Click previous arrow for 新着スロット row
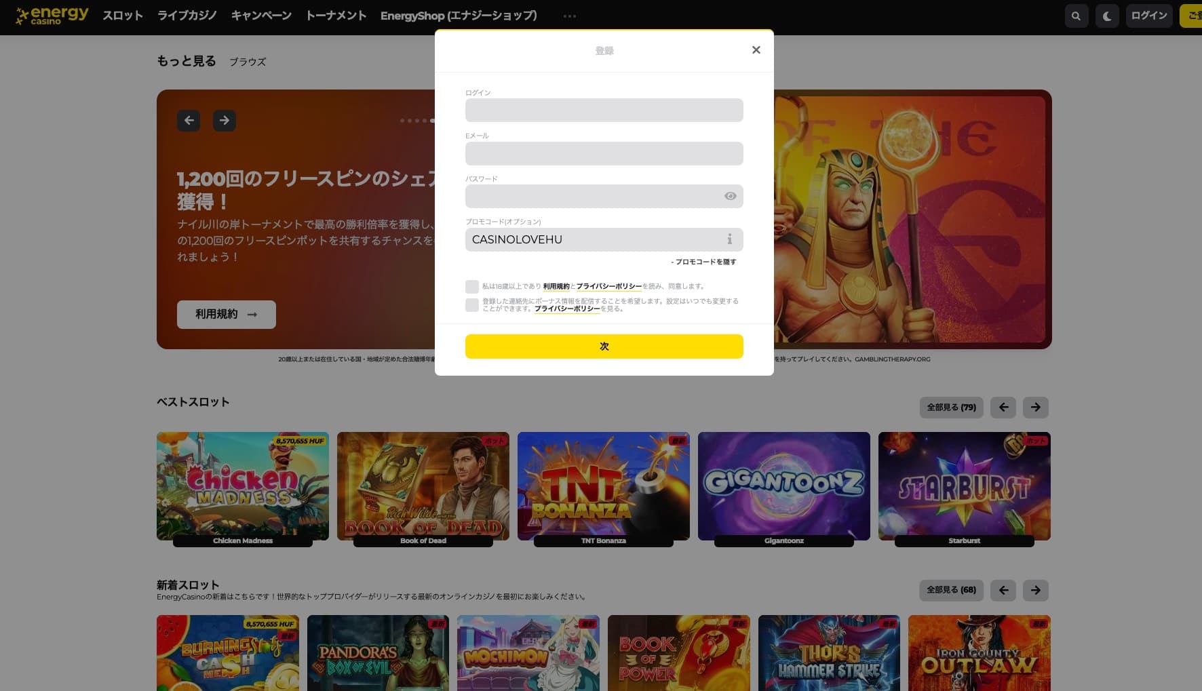 1003,590
